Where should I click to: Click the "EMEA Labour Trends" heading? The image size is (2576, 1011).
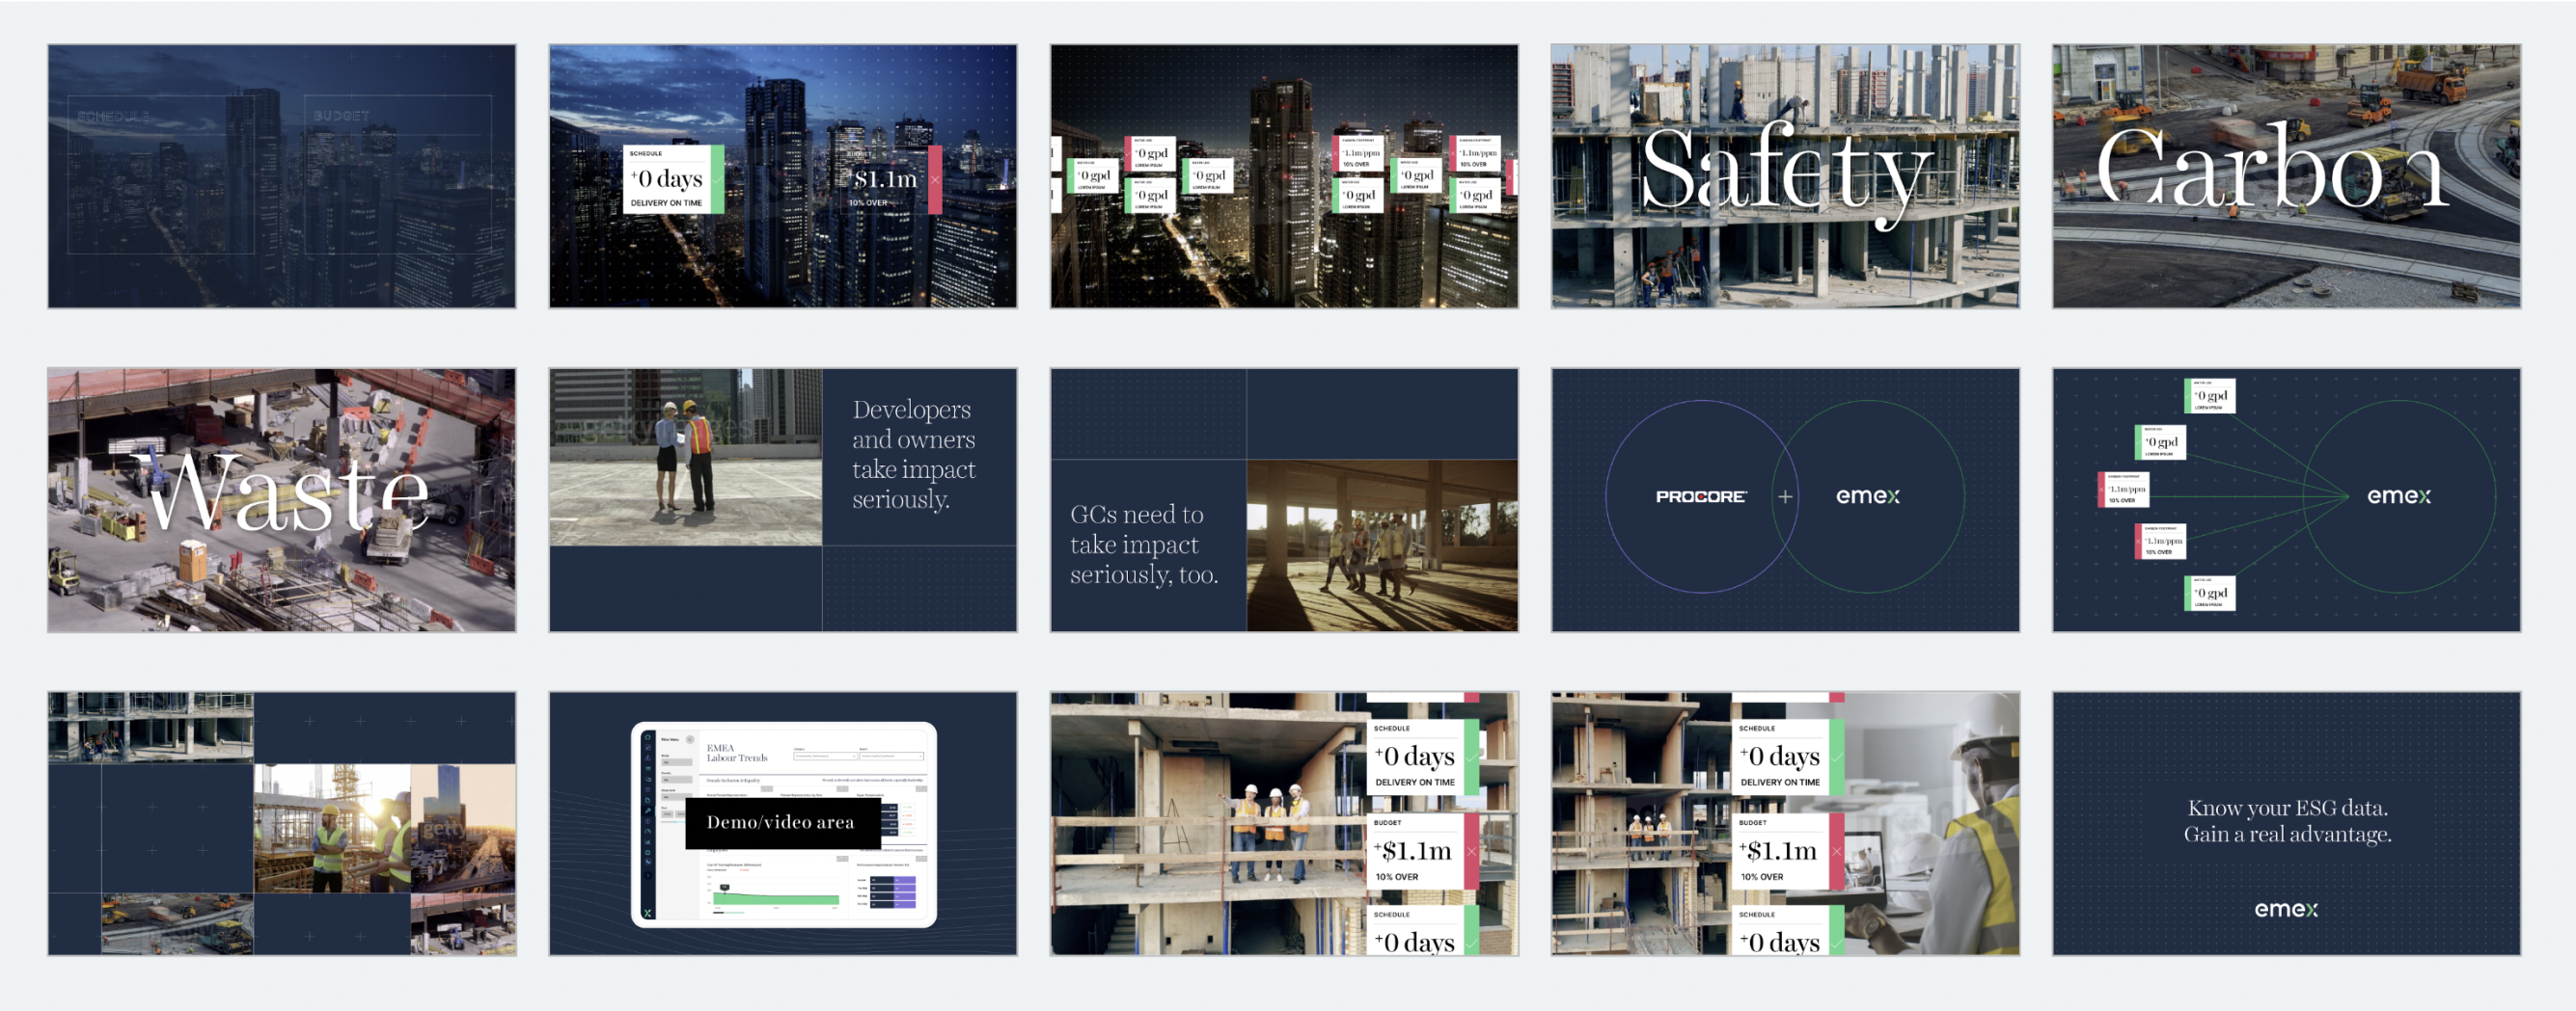(x=737, y=754)
